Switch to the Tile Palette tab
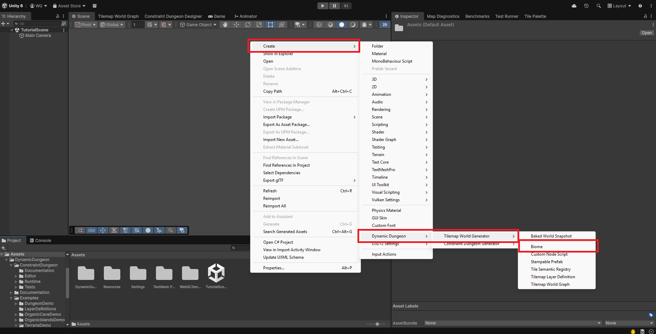 pos(535,16)
